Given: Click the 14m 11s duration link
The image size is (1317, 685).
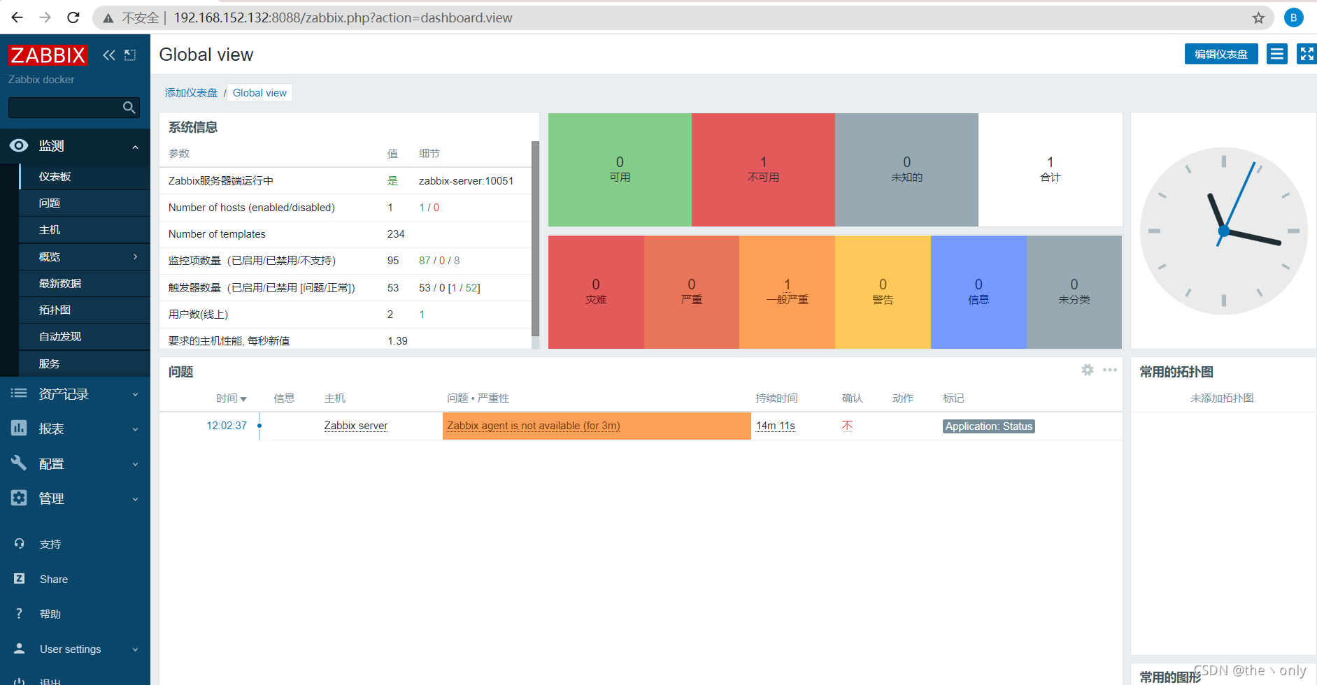Looking at the screenshot, I should coord(775,426).
